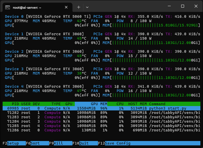The width and height of the screenshot is (203, 148).
Task: Sort by USER column header
Action: [x=26, y=104]
